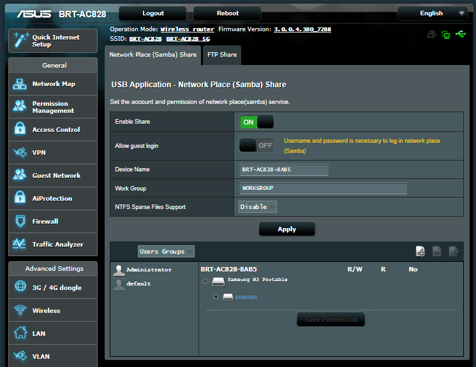Collapse the Samsung M3 Portable tree node
Viewport: 476px width, 367px height.
pyautogui.click(x=206, y=281)
